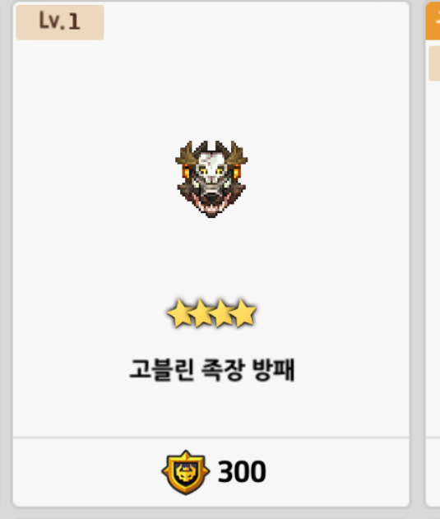Click the gold guild coin icon

(185, 472)
